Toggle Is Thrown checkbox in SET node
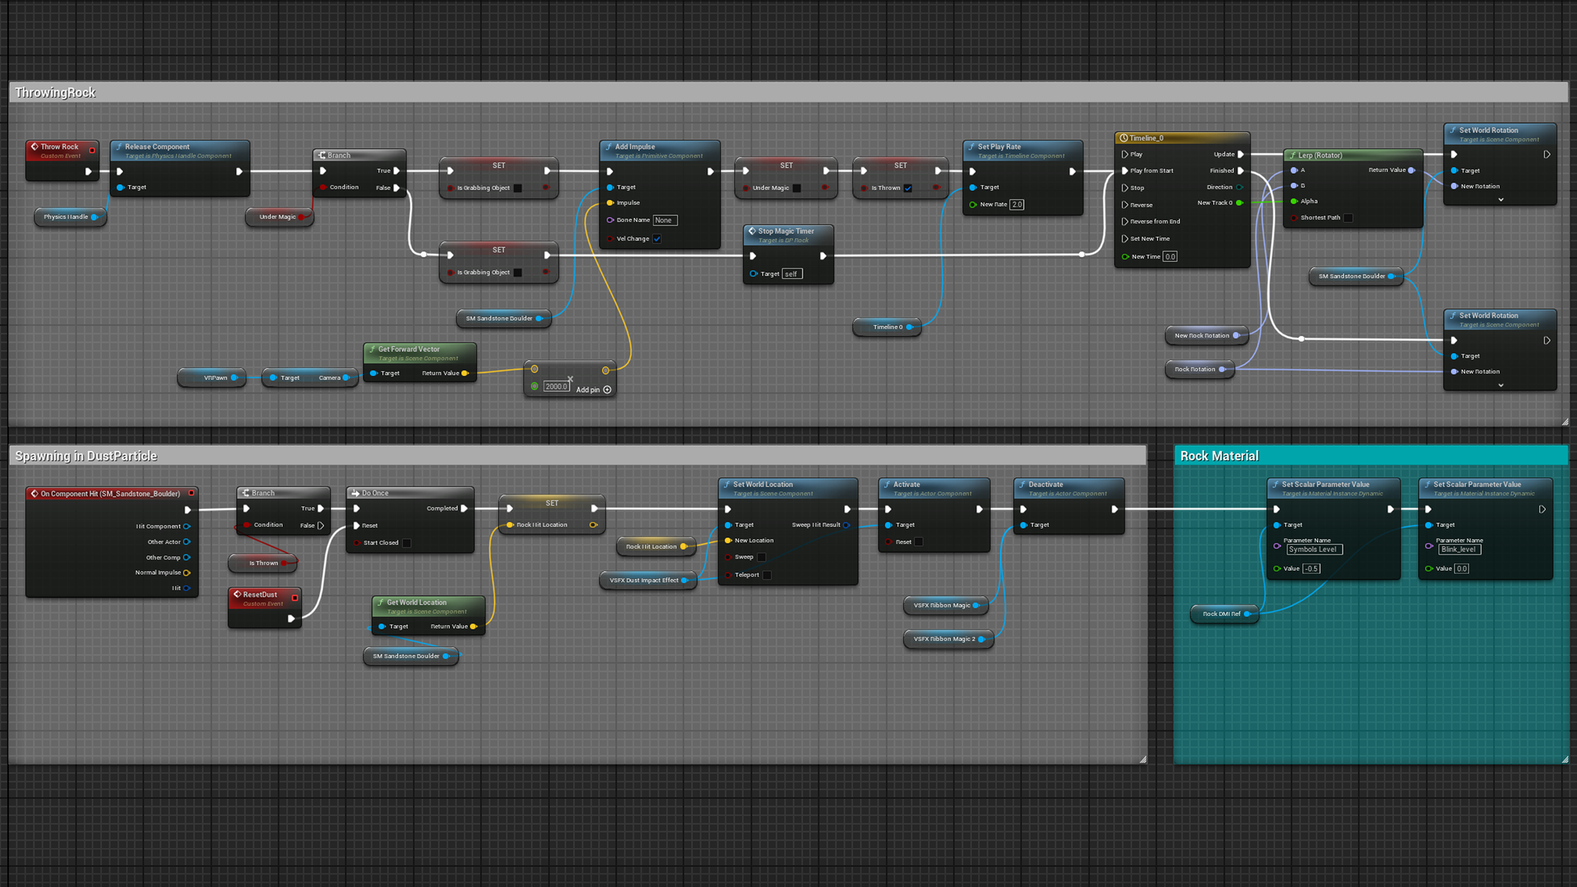Screen dimensions: 1577x887 908,188
